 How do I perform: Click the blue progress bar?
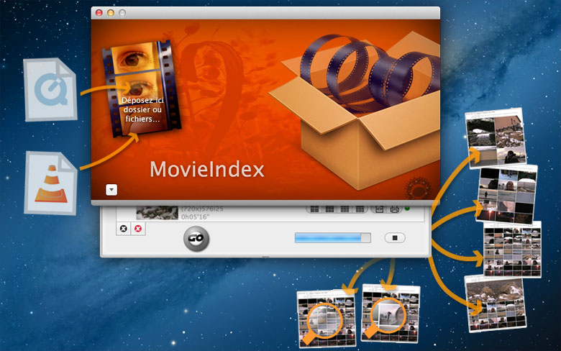(332, 238)
